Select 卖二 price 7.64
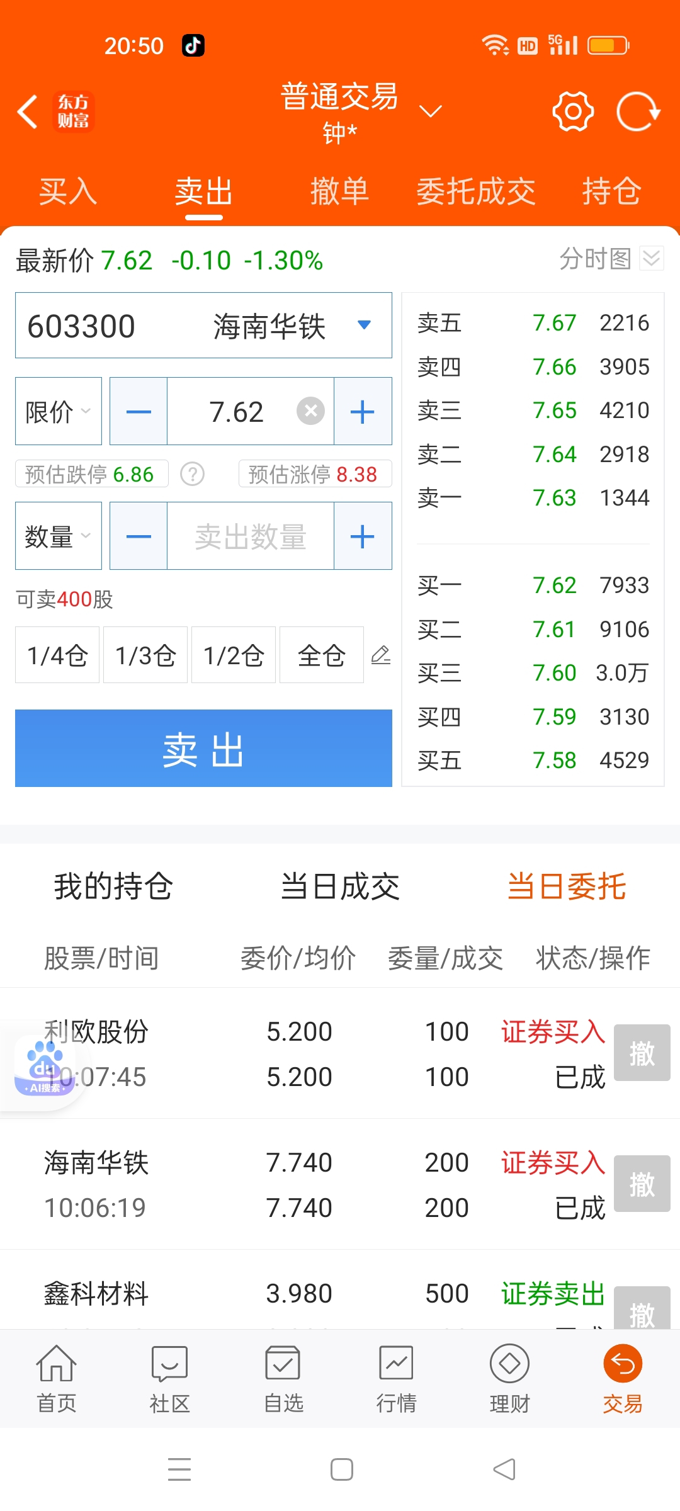This screenshot has height=1511, width=680. coord(533,454)
